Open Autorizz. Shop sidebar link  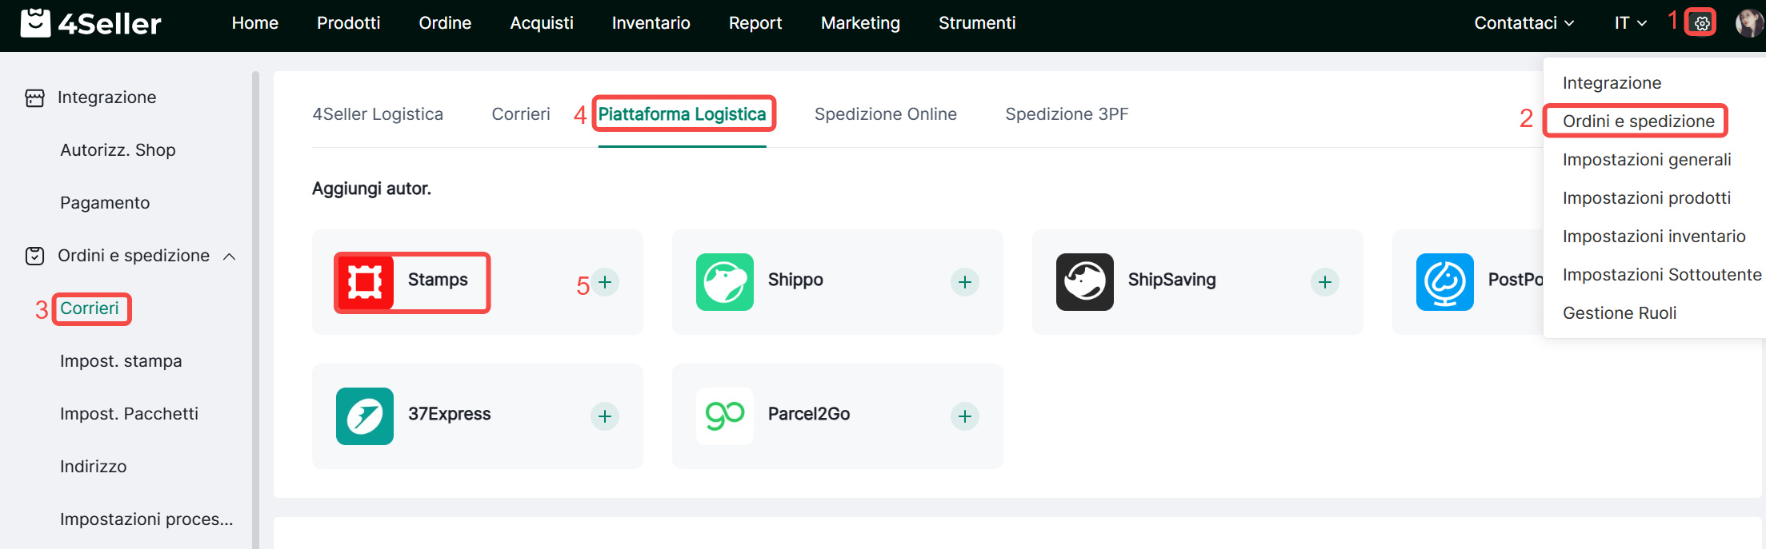118,150
